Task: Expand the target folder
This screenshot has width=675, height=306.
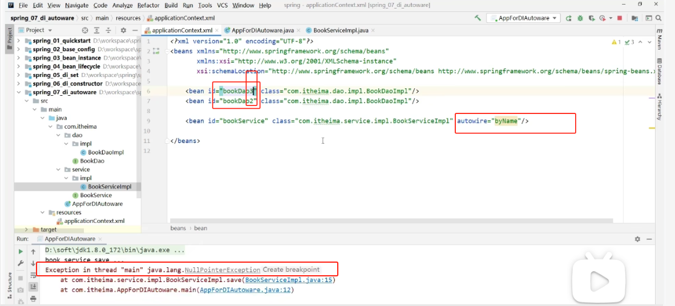Action: point(26,230)
